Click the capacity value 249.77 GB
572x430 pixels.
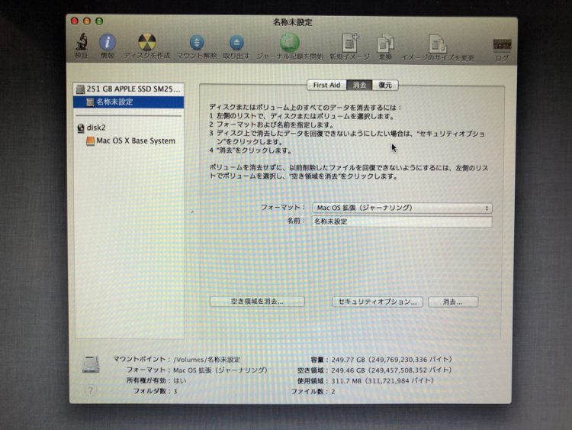(348, 360)
